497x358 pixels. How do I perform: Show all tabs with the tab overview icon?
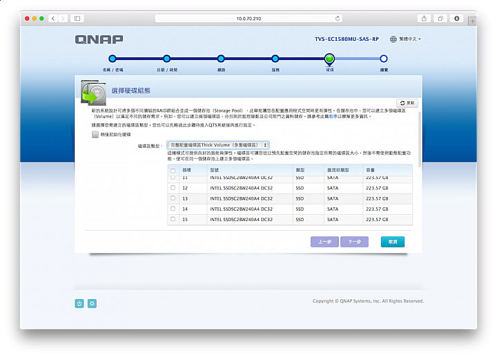point(440,19)
